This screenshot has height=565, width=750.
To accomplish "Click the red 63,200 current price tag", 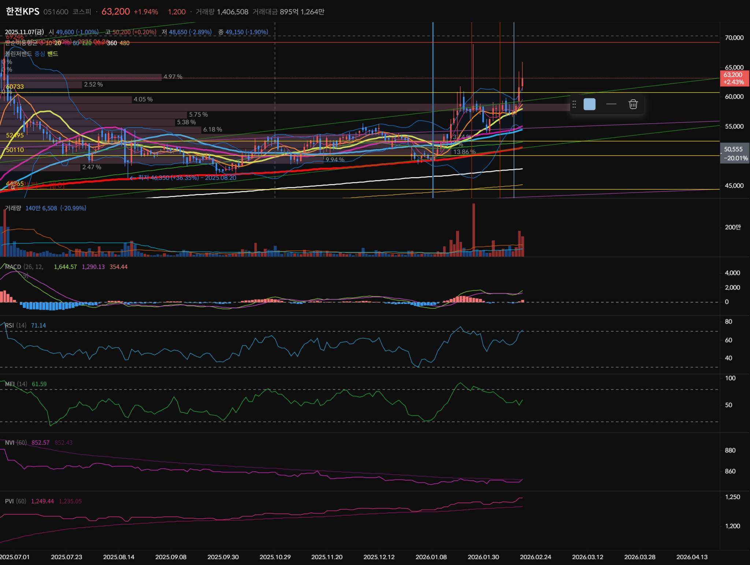I will click(x=734, y=78).
